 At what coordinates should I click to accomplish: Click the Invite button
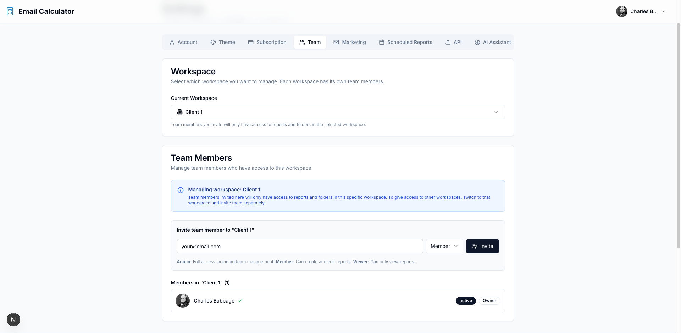click(482, 246)
